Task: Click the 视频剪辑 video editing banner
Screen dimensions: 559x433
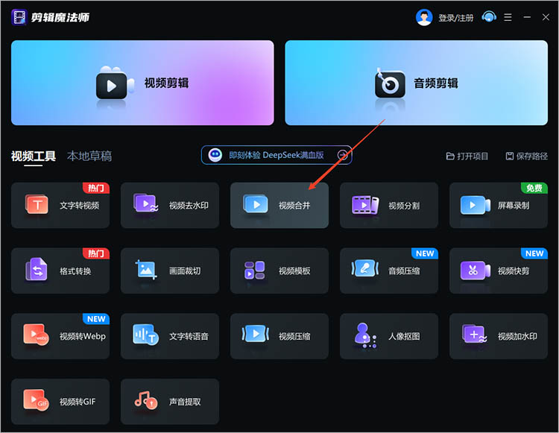Action: click(142, 83)
